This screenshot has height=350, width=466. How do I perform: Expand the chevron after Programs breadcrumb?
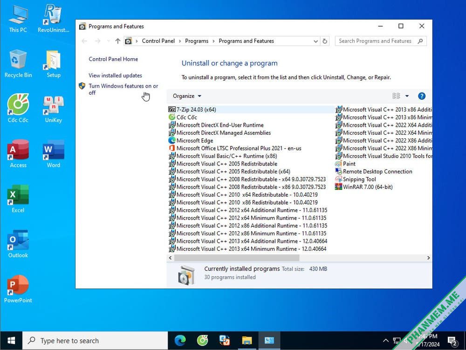point(213,41)
